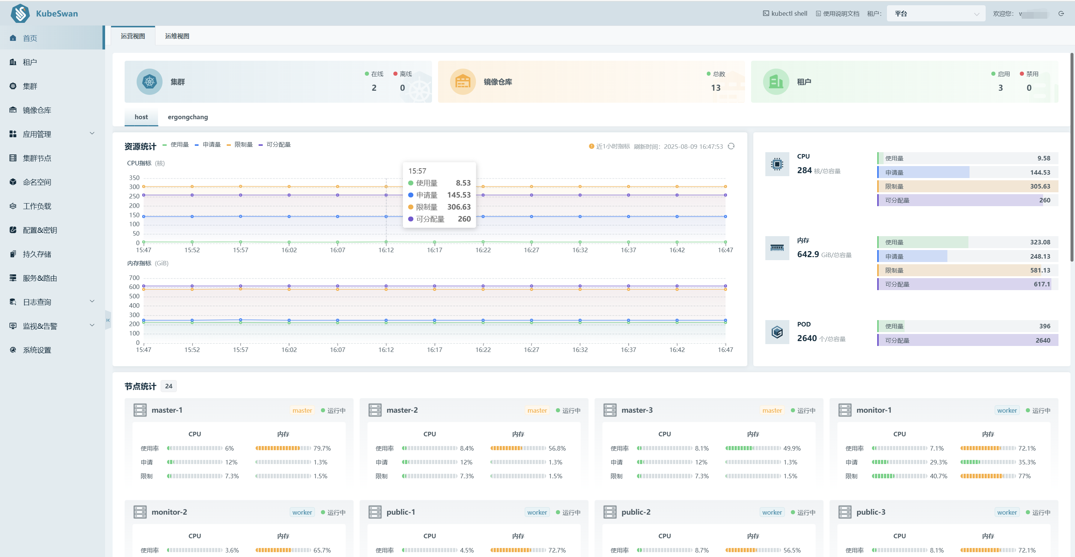Open the 持久存储 sidebar icon
This screenshot has height=557, width=1075.
13,254
